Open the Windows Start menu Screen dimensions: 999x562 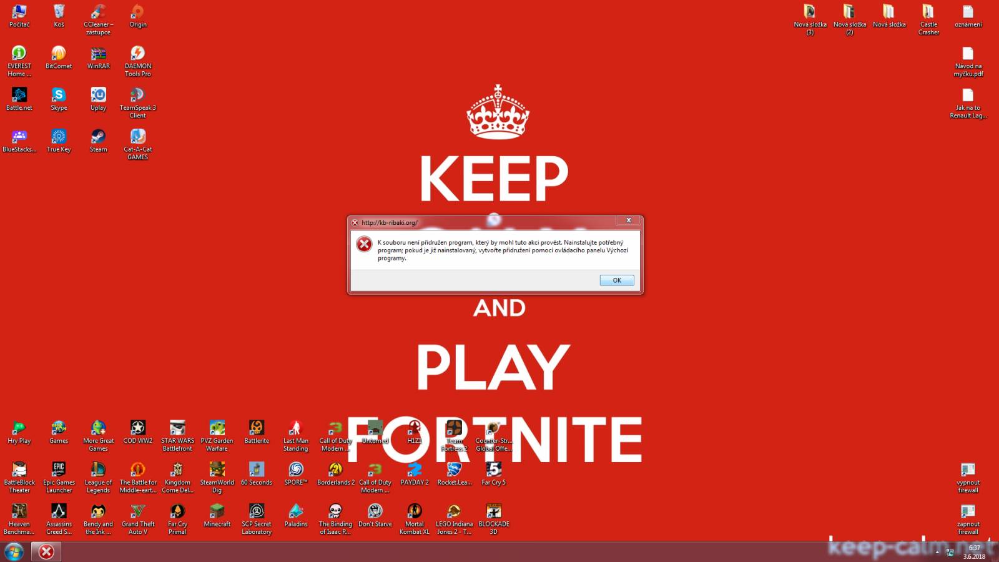pyautogui.click(x=14, y=551)
